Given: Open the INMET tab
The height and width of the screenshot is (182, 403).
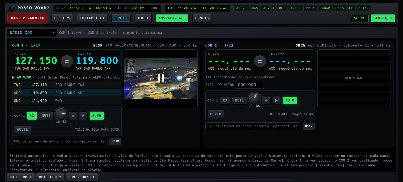Looking at the screenshot, I should click(296, 8).
